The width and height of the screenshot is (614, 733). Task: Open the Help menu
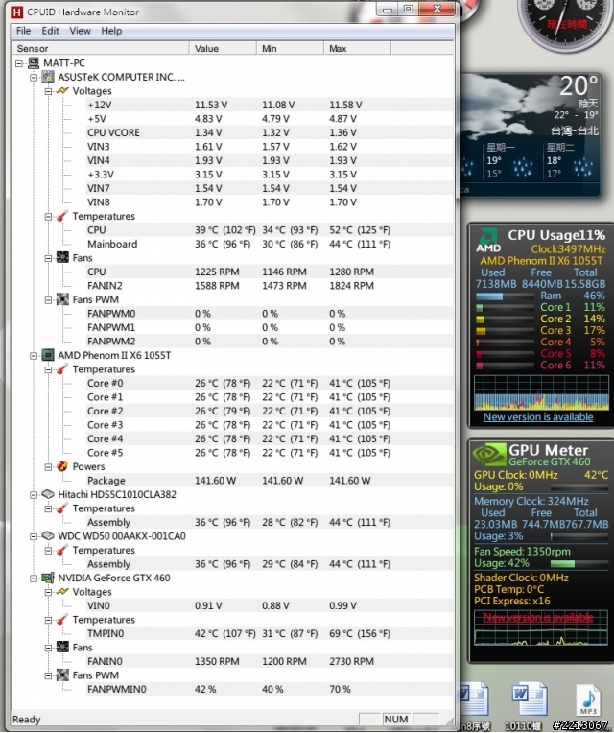click(x=111, y=31)
